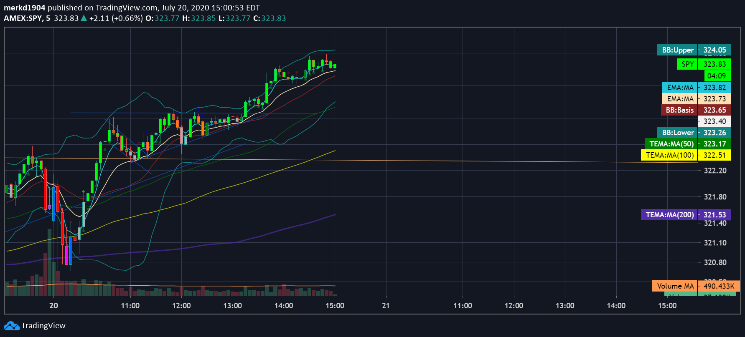Click the 321.10 price axis value
Viewport: 745px width, 337px height.
[715, 243]
